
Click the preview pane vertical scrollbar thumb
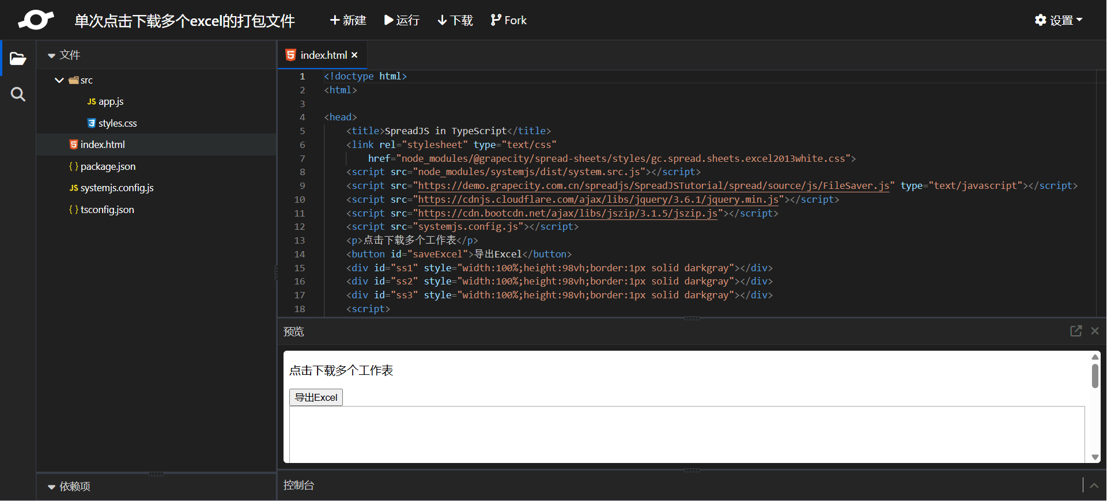coord(1095,376)
